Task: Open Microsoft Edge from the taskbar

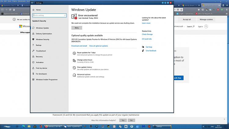Action: [24, 127]
